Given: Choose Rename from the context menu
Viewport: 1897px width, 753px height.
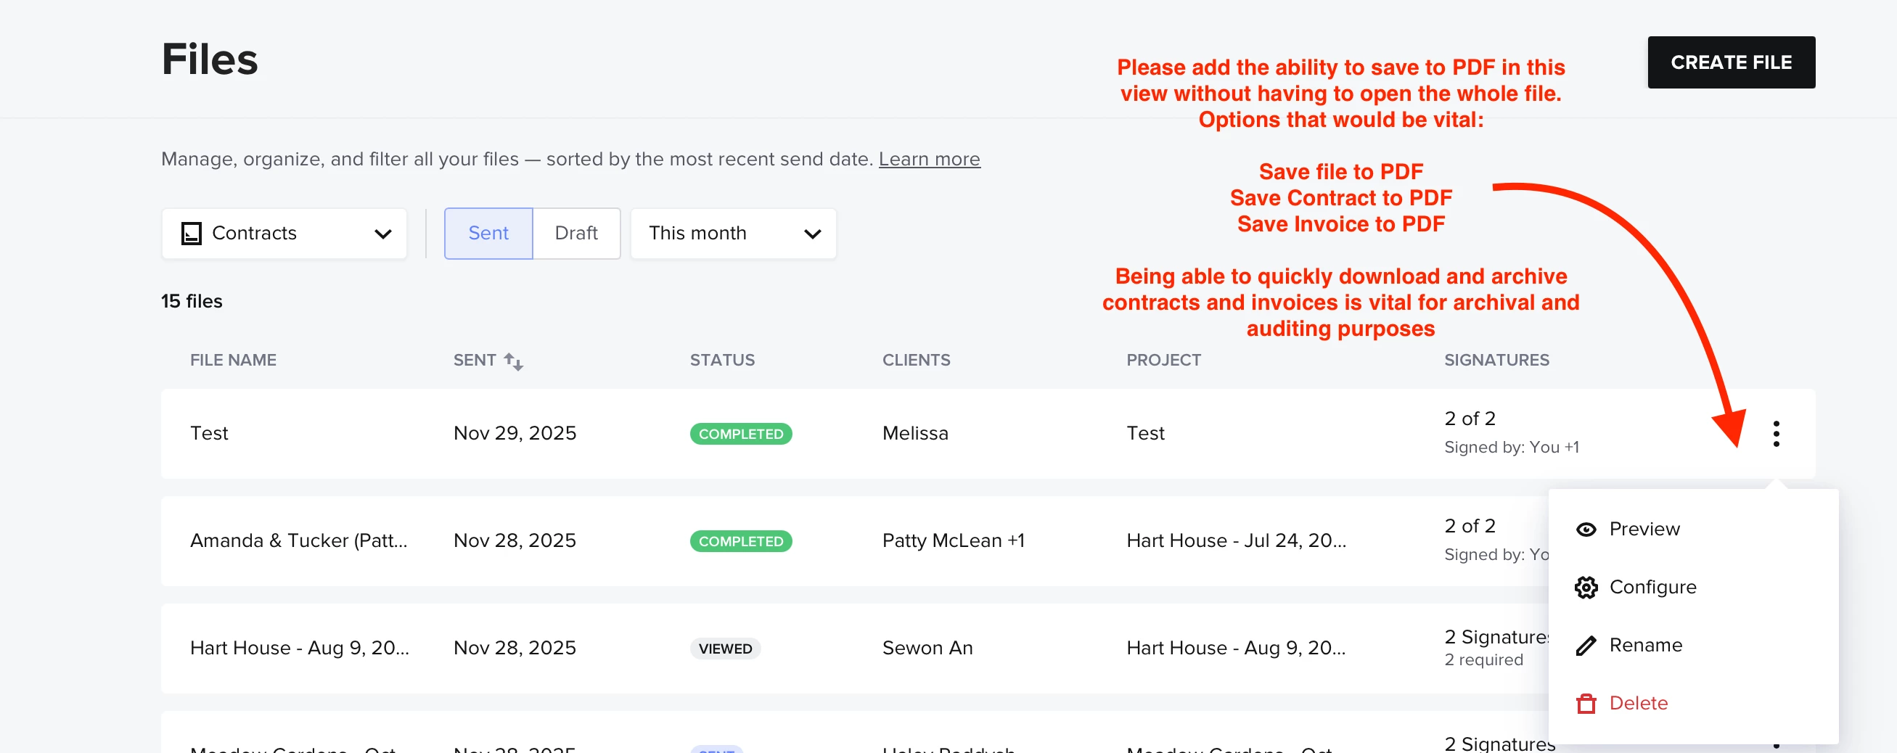Looking at the screenshot, I should [x=1645, y=646].
